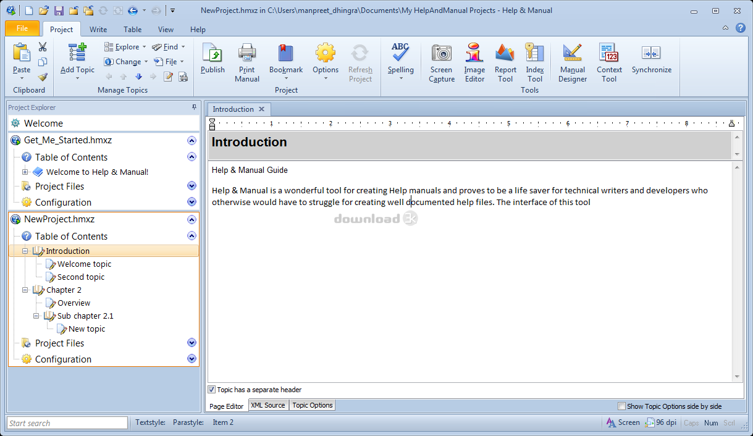The height and width of the screenshot is (436, 753).
Task: Collapse the Chapter 2 tree node
Action: pos(25,290)
